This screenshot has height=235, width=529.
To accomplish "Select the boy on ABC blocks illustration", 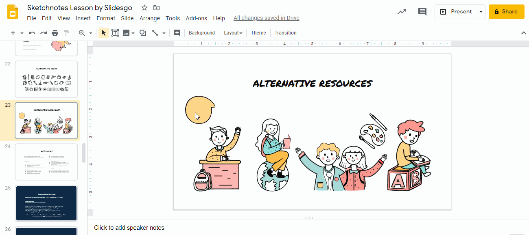I will [409, 155].
